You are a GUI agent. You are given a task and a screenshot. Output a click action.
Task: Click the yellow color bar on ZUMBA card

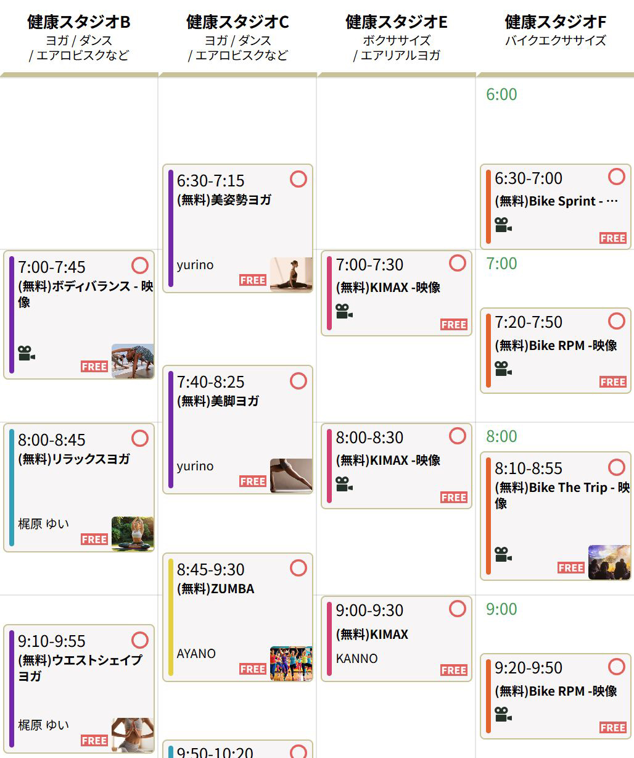(x=171, y=617)
